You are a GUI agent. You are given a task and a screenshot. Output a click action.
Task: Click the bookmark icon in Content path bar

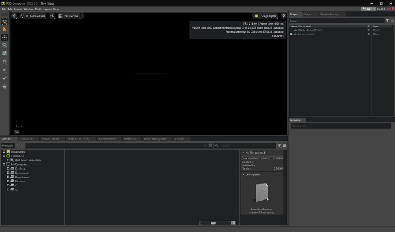tap(210, 146)
